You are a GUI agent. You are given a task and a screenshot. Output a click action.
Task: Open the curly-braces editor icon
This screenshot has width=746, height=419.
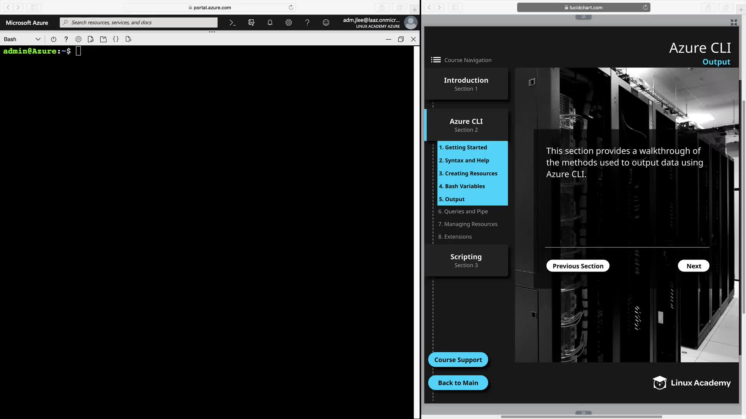(x=116, y=39)
